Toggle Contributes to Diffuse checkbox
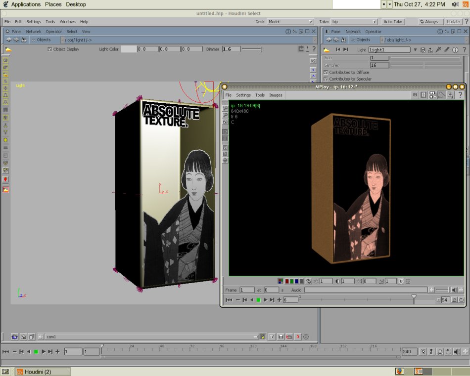 326,72
